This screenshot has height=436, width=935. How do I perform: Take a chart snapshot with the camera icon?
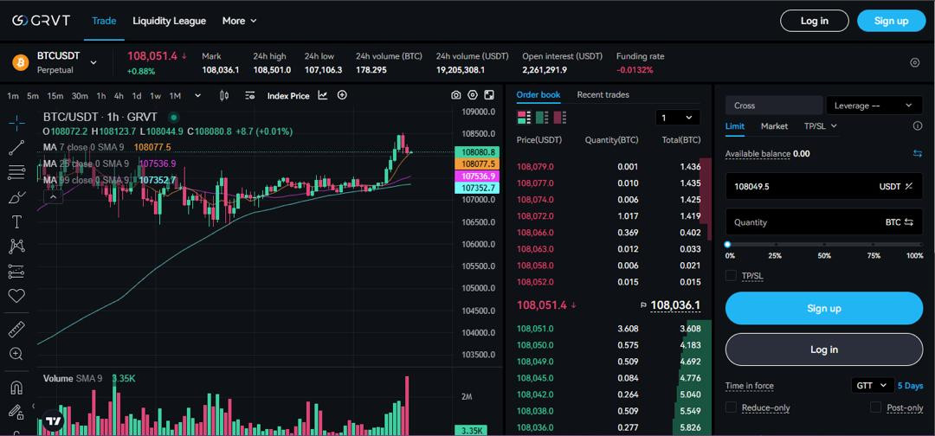pos(456,95)
